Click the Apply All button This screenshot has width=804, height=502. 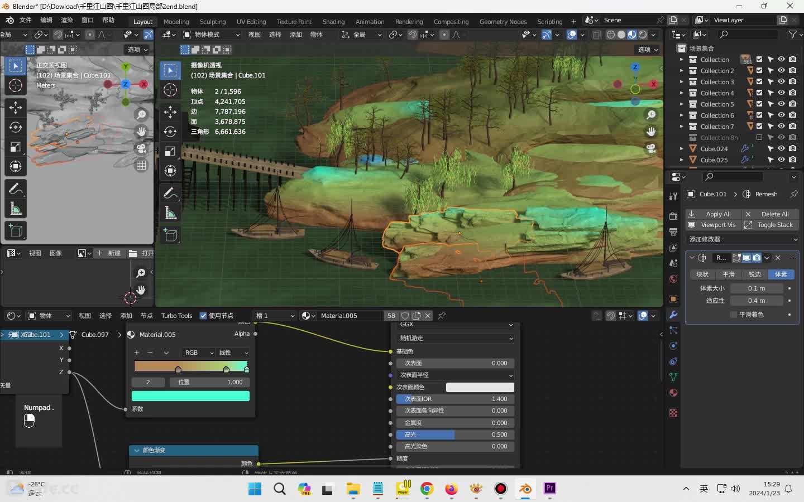713,214
